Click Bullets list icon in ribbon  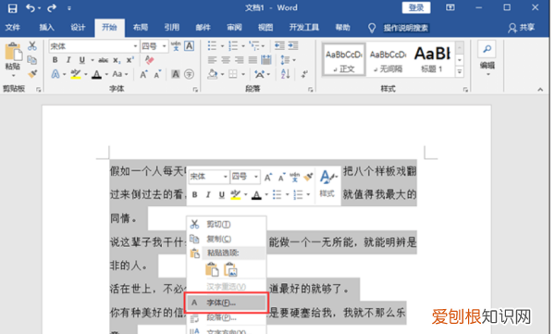click(212, 45)
